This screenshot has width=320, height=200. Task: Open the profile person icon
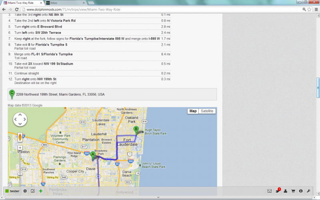click(x=285, y=191)
